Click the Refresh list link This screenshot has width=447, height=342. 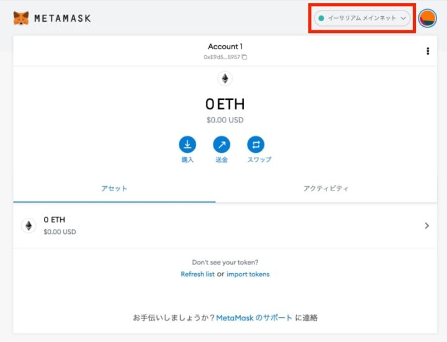(197, 274)
